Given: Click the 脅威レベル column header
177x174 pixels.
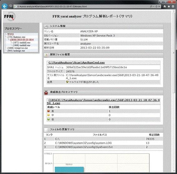Looking at the screenshot, I should coord(54,107).
